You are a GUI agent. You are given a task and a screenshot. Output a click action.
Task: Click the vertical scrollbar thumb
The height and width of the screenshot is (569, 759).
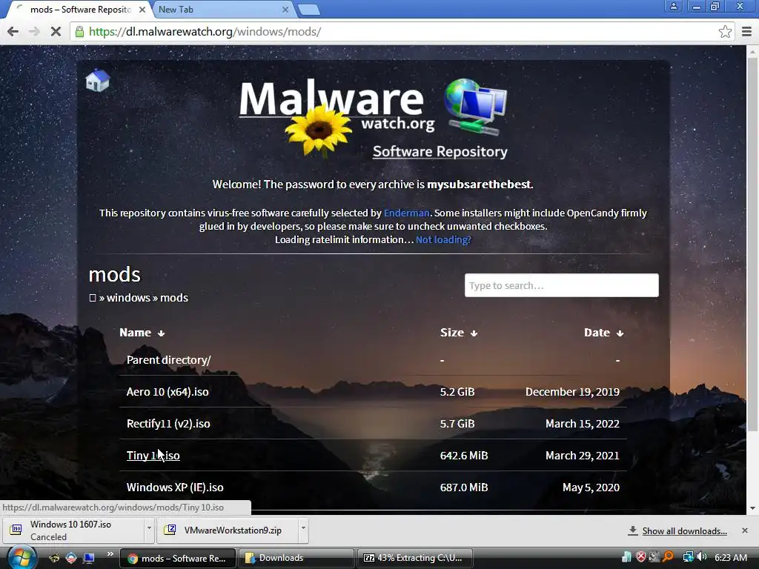[752, 244]
